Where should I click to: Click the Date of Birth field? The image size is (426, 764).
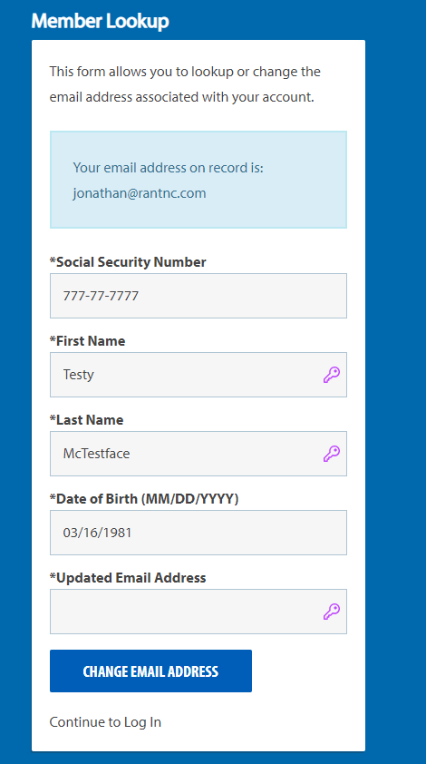click(198, 533)
